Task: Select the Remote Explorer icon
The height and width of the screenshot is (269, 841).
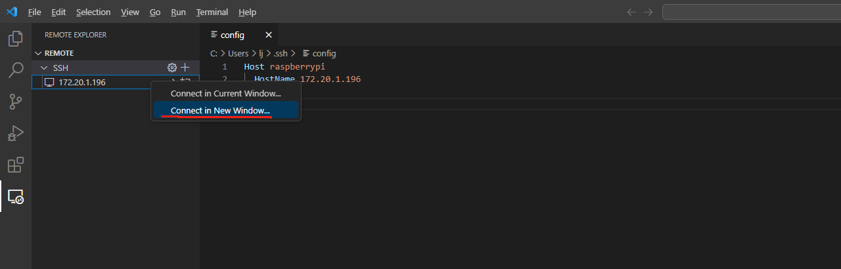Action: click(x=15, y=196)
